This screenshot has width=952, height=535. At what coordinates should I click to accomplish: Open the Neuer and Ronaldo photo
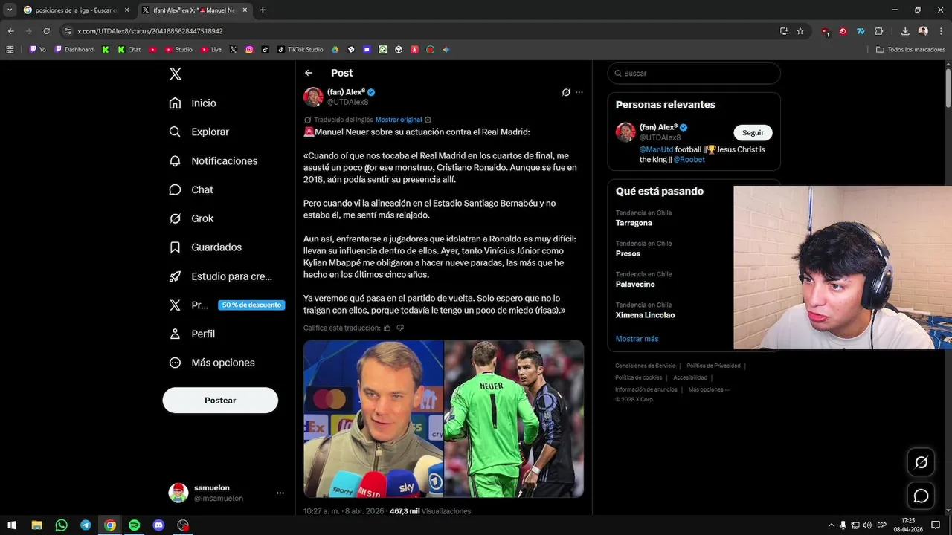pos(514,418)
